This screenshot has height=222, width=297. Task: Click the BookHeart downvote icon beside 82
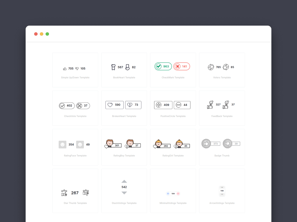click(x=127, y=67)
